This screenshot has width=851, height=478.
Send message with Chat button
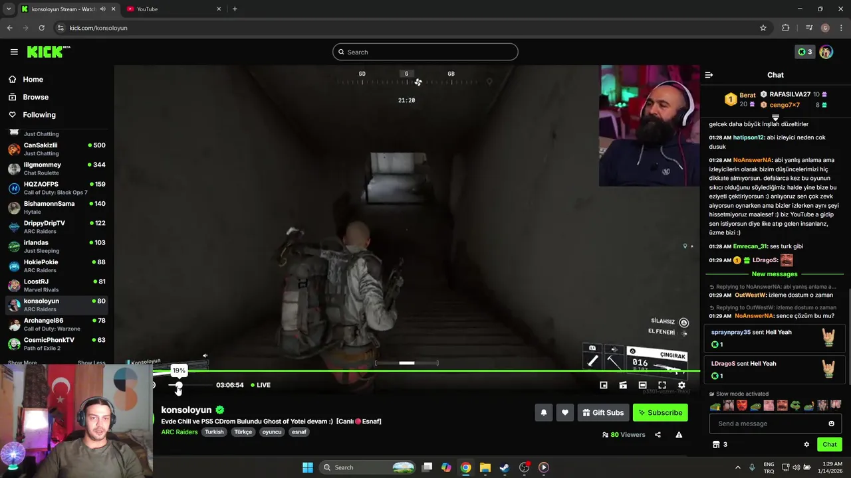pyautogui.click(x=830, y=445)
